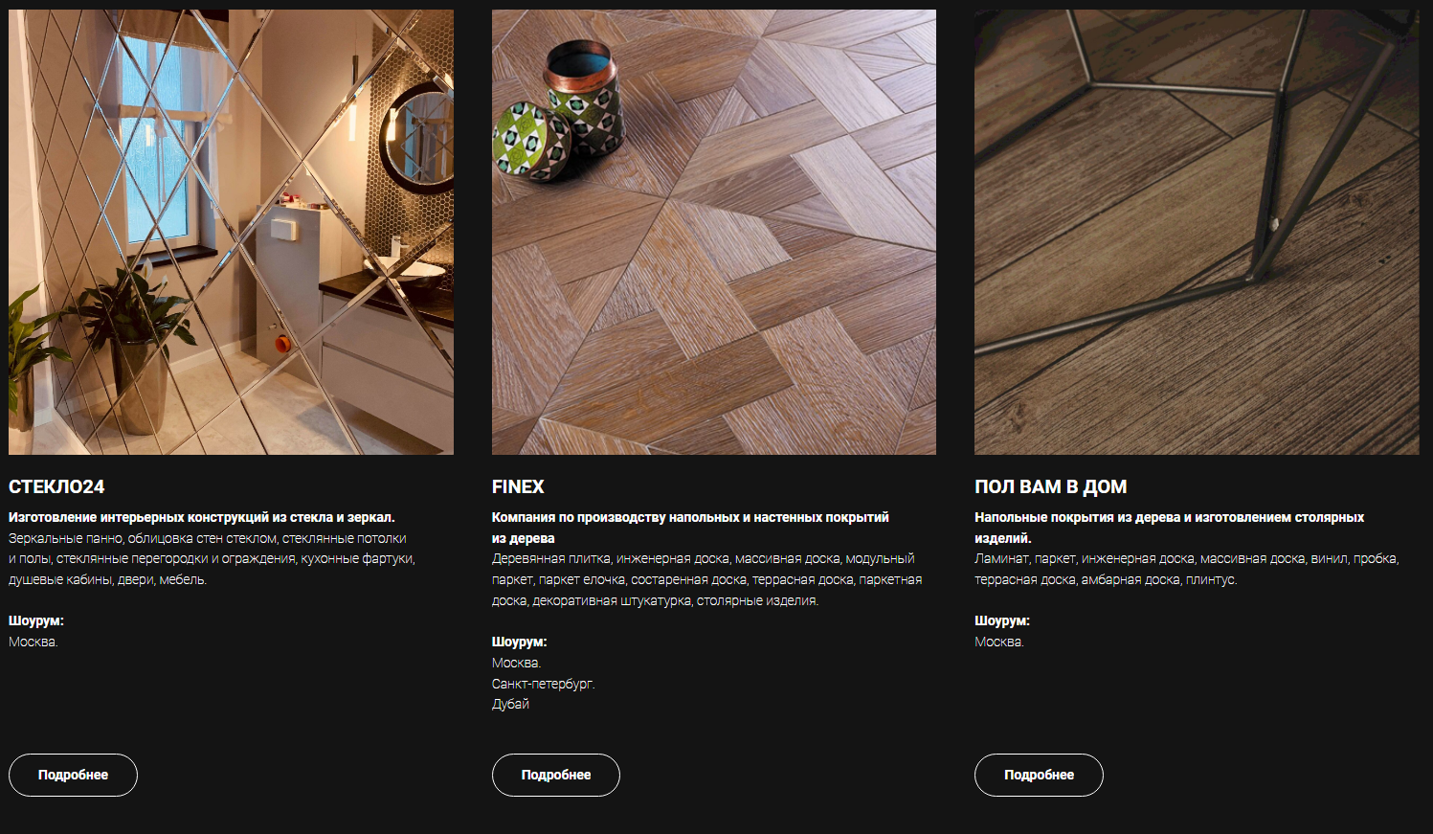Open Подробнее under ПОЛ ВАМ В ДОМ
1433x834 pixels.
(1039, 775)
